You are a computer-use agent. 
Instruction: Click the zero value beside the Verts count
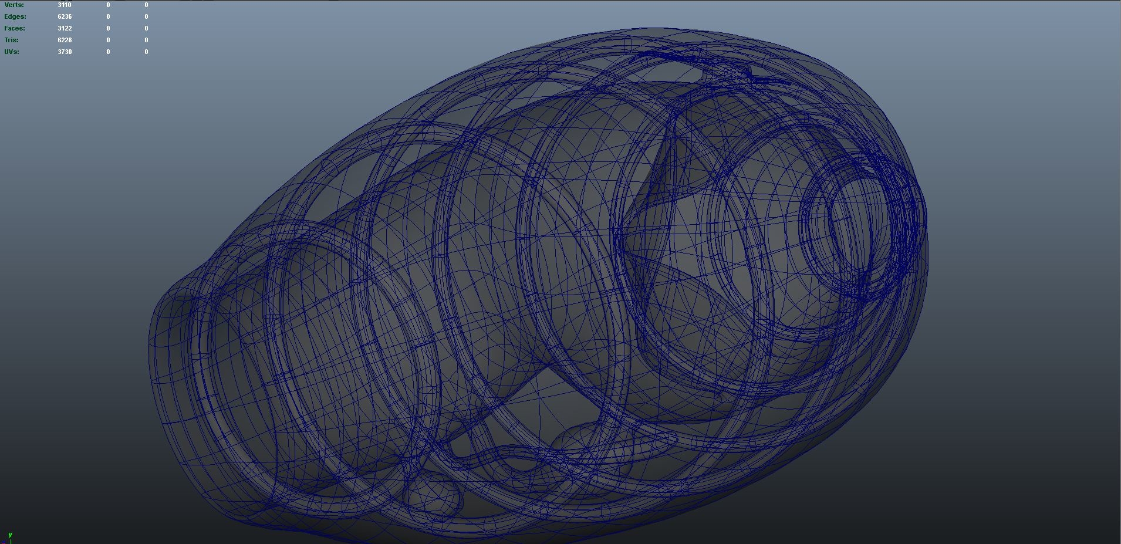click(108, 5)
